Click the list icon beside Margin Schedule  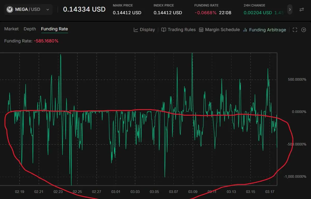point(201,30)
